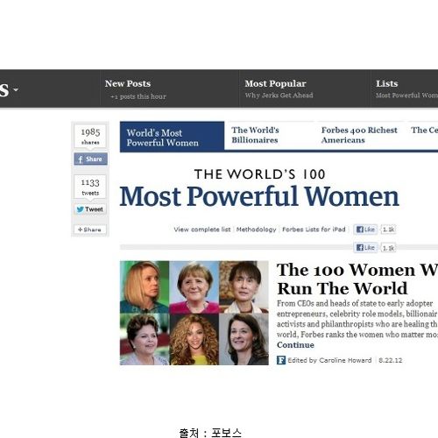Viewport: 438px width, 438px height.
Task: Open the Methodology link
Action: click(256, 230)
